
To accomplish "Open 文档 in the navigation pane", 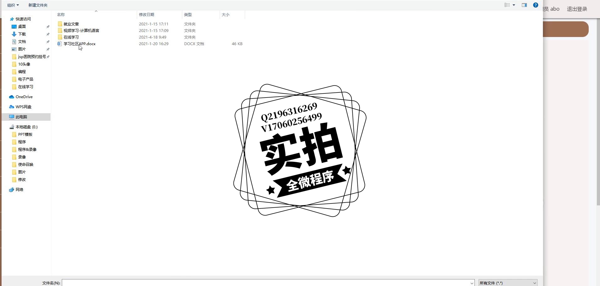I will (x=22, y=41).
